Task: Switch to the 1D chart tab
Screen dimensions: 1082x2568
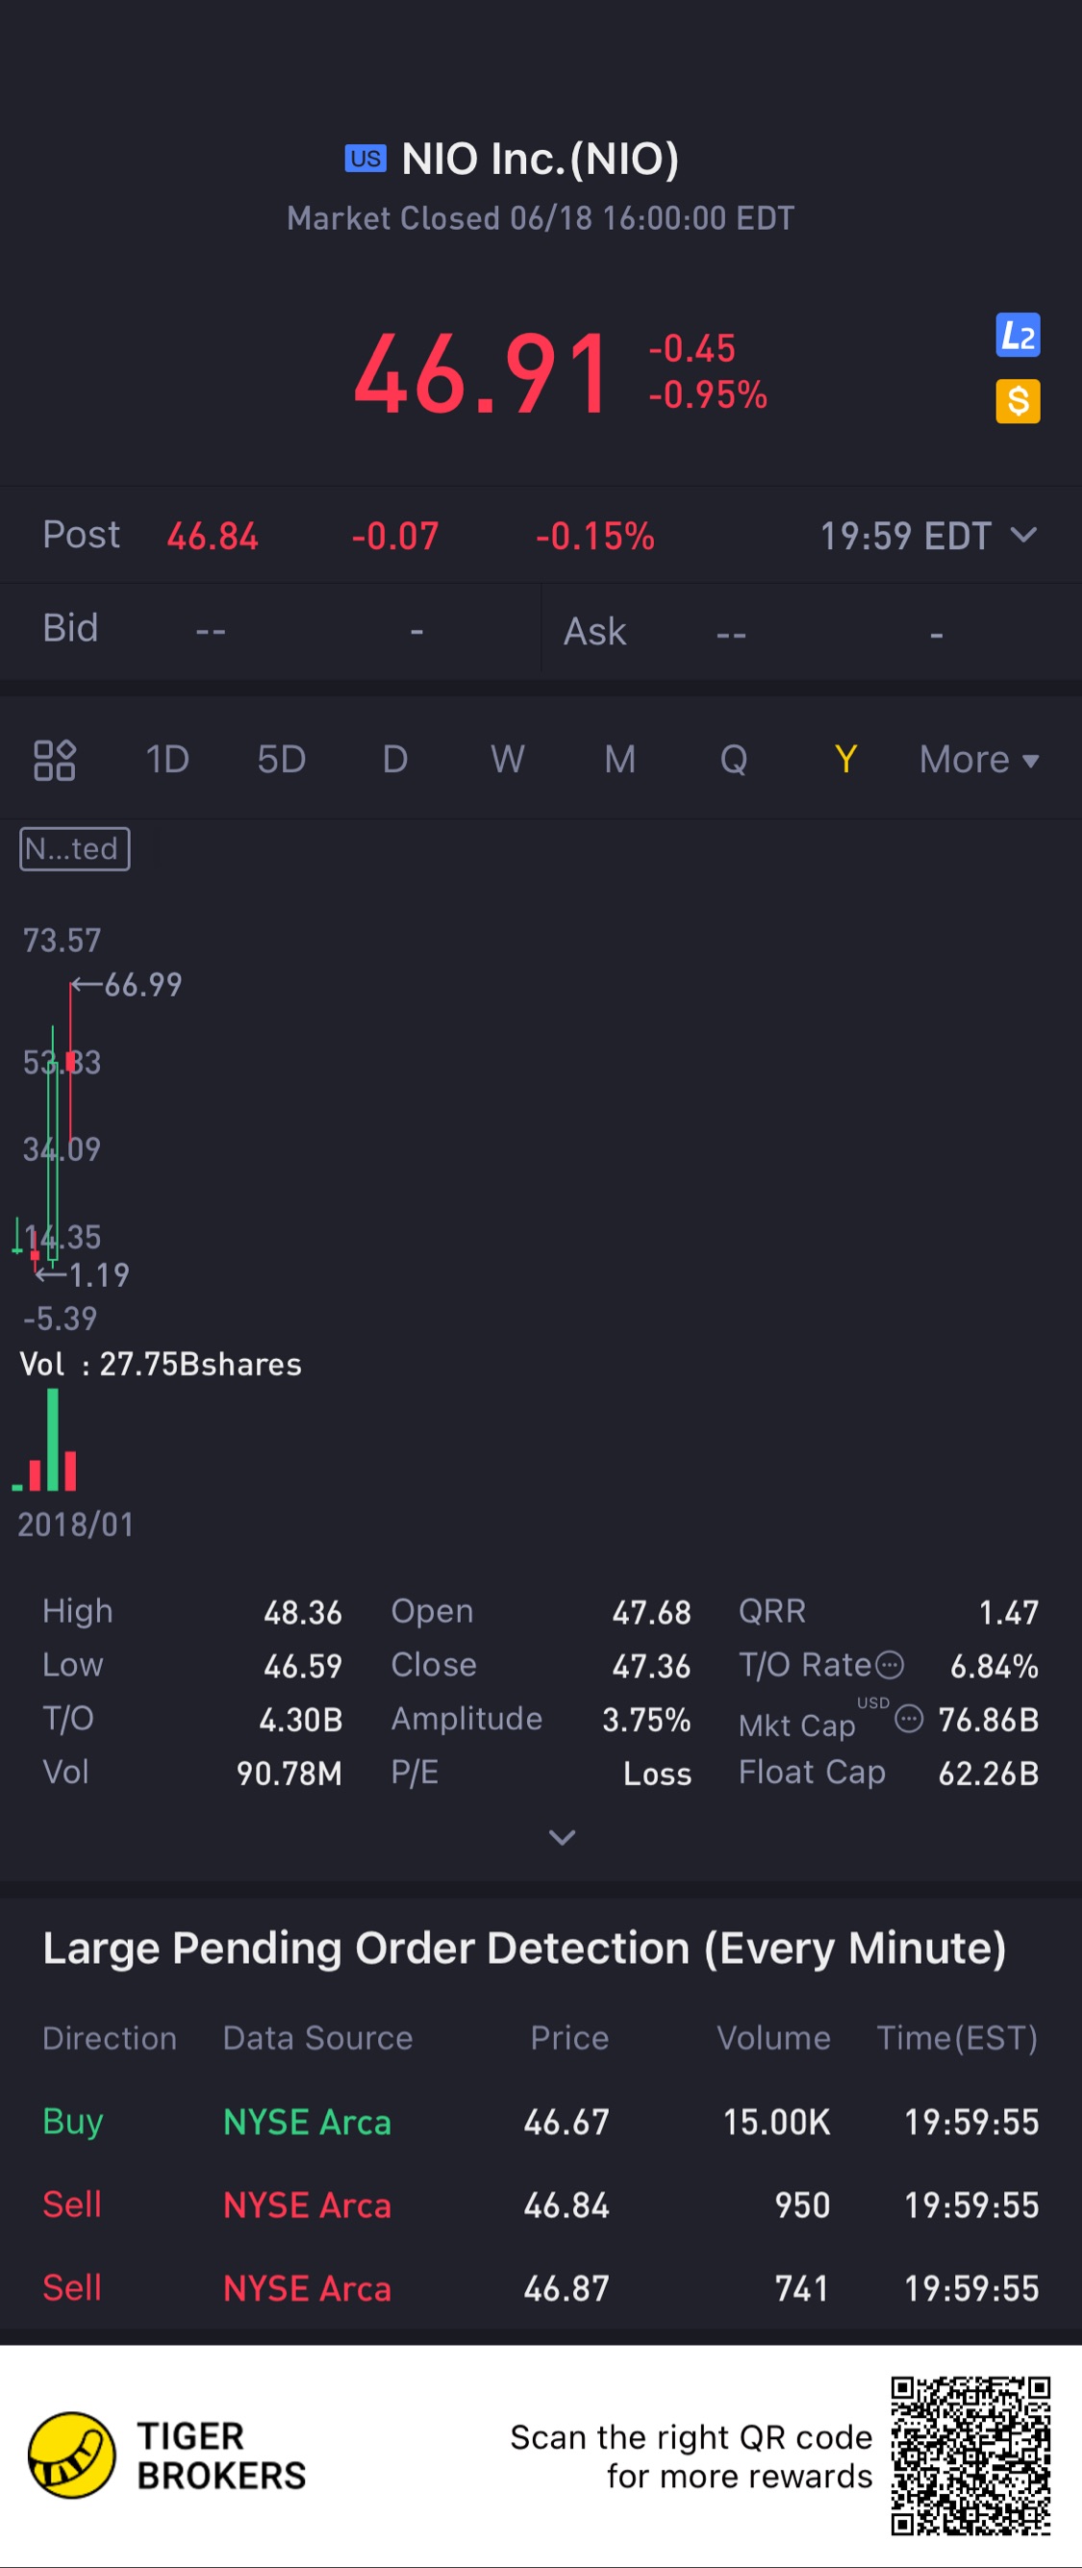Action: [167, 760]
